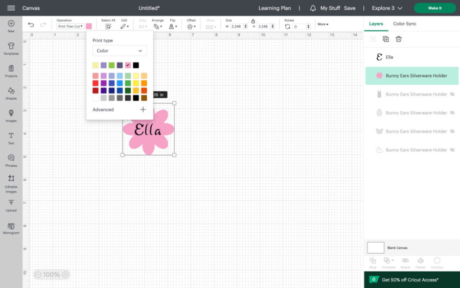This screenshot has height=288, width=460.
Task: Open the Images library
Action: pos(11,116)
